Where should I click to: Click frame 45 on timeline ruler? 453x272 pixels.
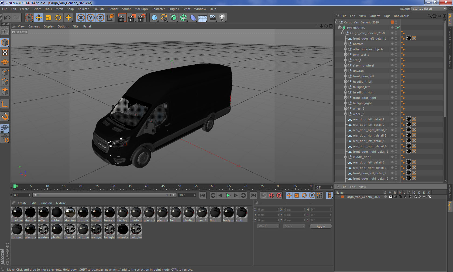coord(163,186)
